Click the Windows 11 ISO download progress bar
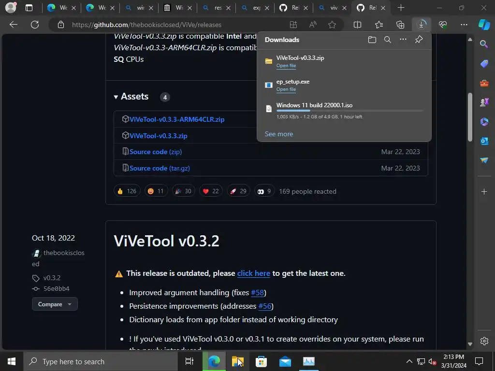Screen dimensions: 495x371 tap(349, 111)
